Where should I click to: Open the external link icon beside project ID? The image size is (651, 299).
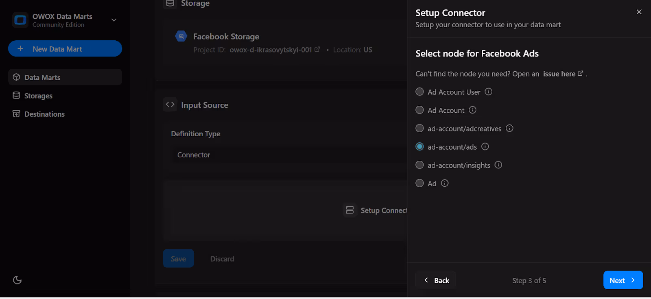pyautogui.click(x=317, y=49)
